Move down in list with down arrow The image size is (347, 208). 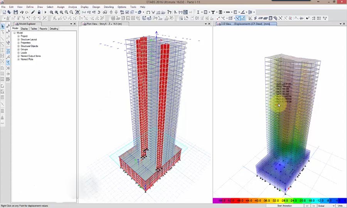pos(116,12)
